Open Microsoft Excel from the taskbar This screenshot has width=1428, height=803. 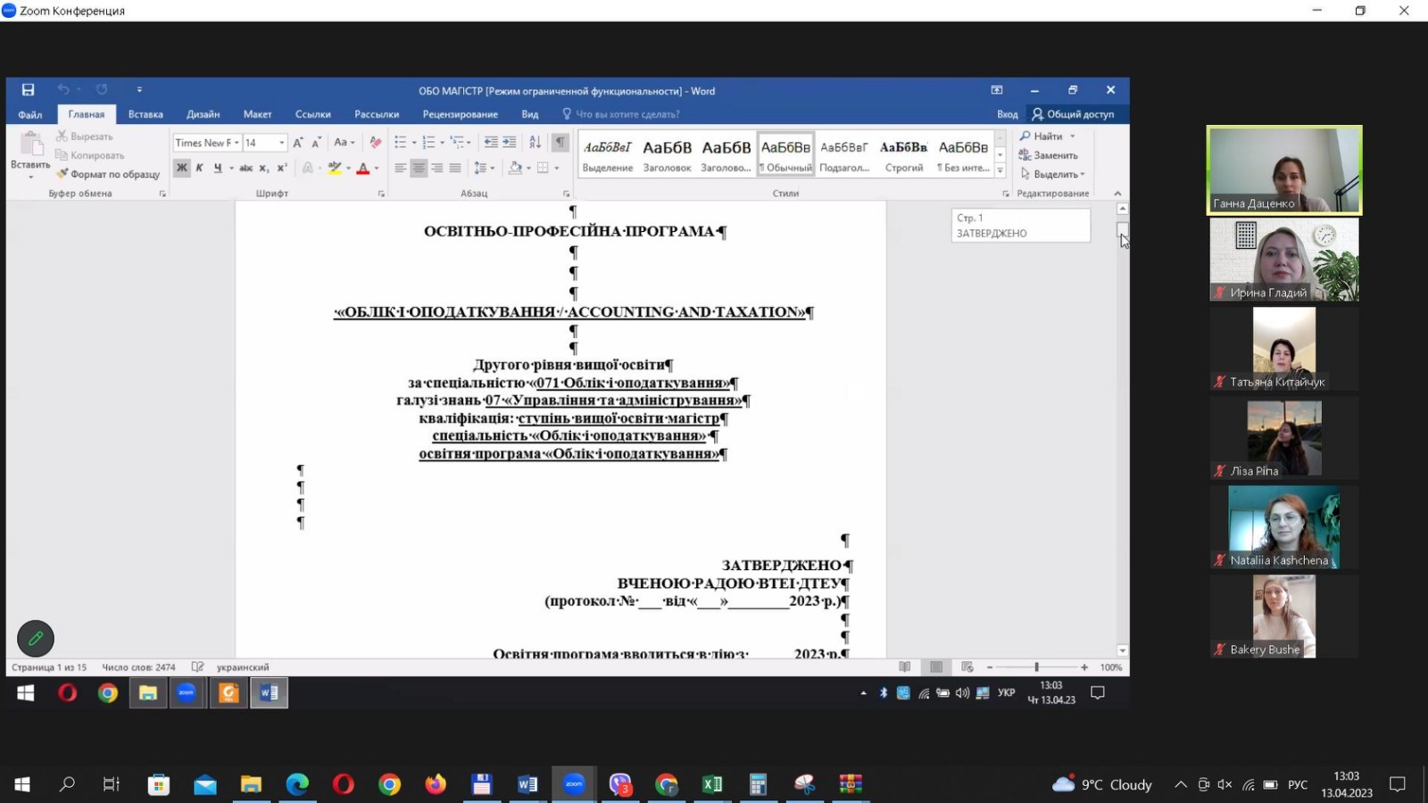click(711, 784)
